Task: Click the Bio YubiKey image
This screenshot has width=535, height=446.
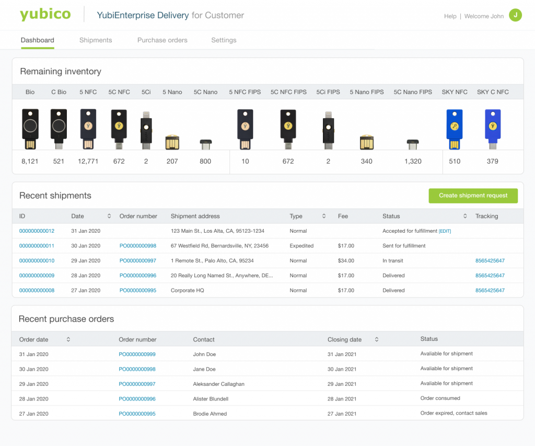Action: 30,129
